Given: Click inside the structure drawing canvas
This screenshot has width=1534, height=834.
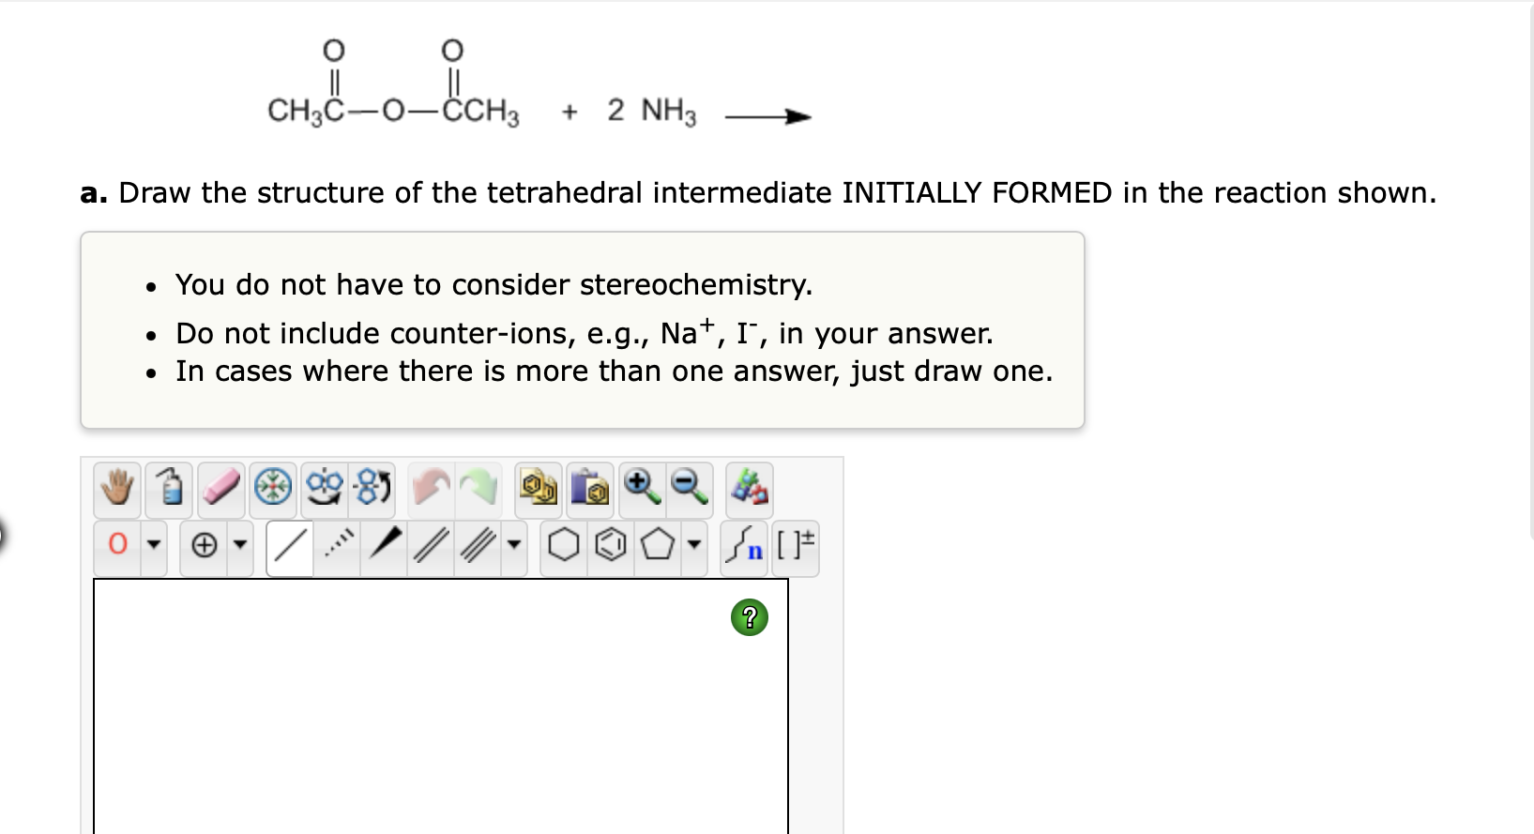Looking at the screenshot, I should 441,705.
